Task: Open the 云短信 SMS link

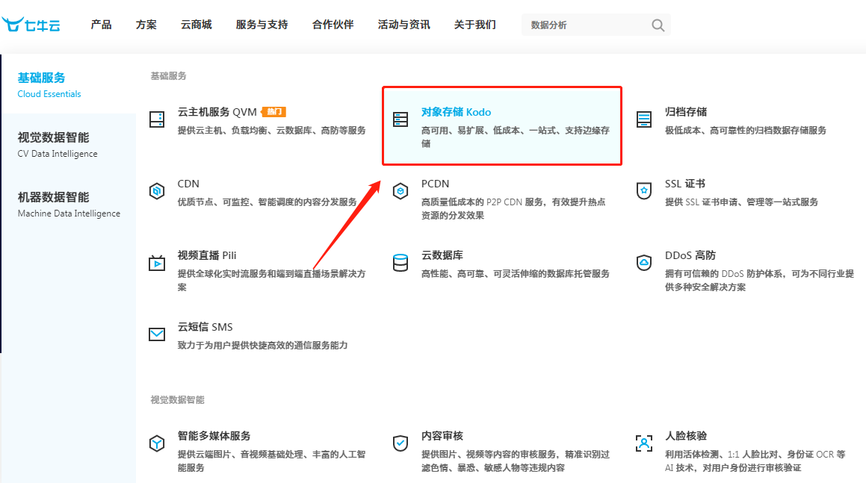Action: [x=205, y=327]
